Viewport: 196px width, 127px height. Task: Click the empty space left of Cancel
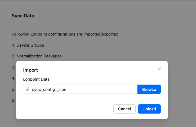66,109
